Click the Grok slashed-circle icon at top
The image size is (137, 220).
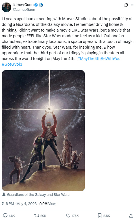click(126, 5)
